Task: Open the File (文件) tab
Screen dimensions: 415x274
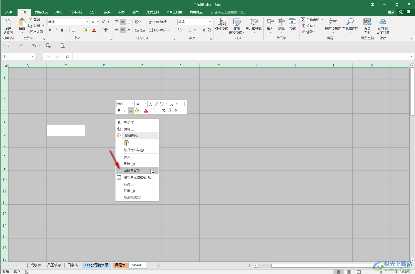Action: pyautogui.click(x=8, y=12)
